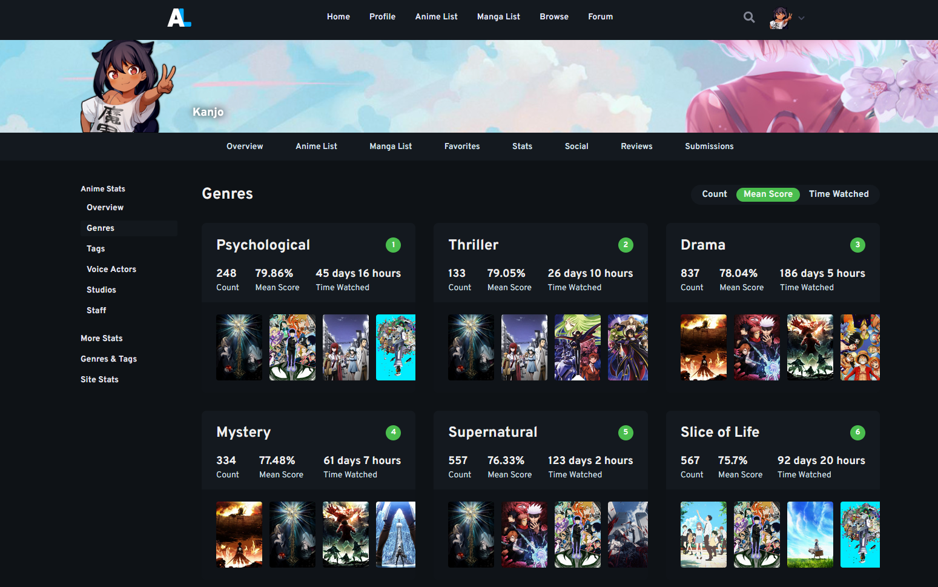Open first anime cover under Slice of Life
The width and height of the screenshot is (938, 587).
click(703, 534)
